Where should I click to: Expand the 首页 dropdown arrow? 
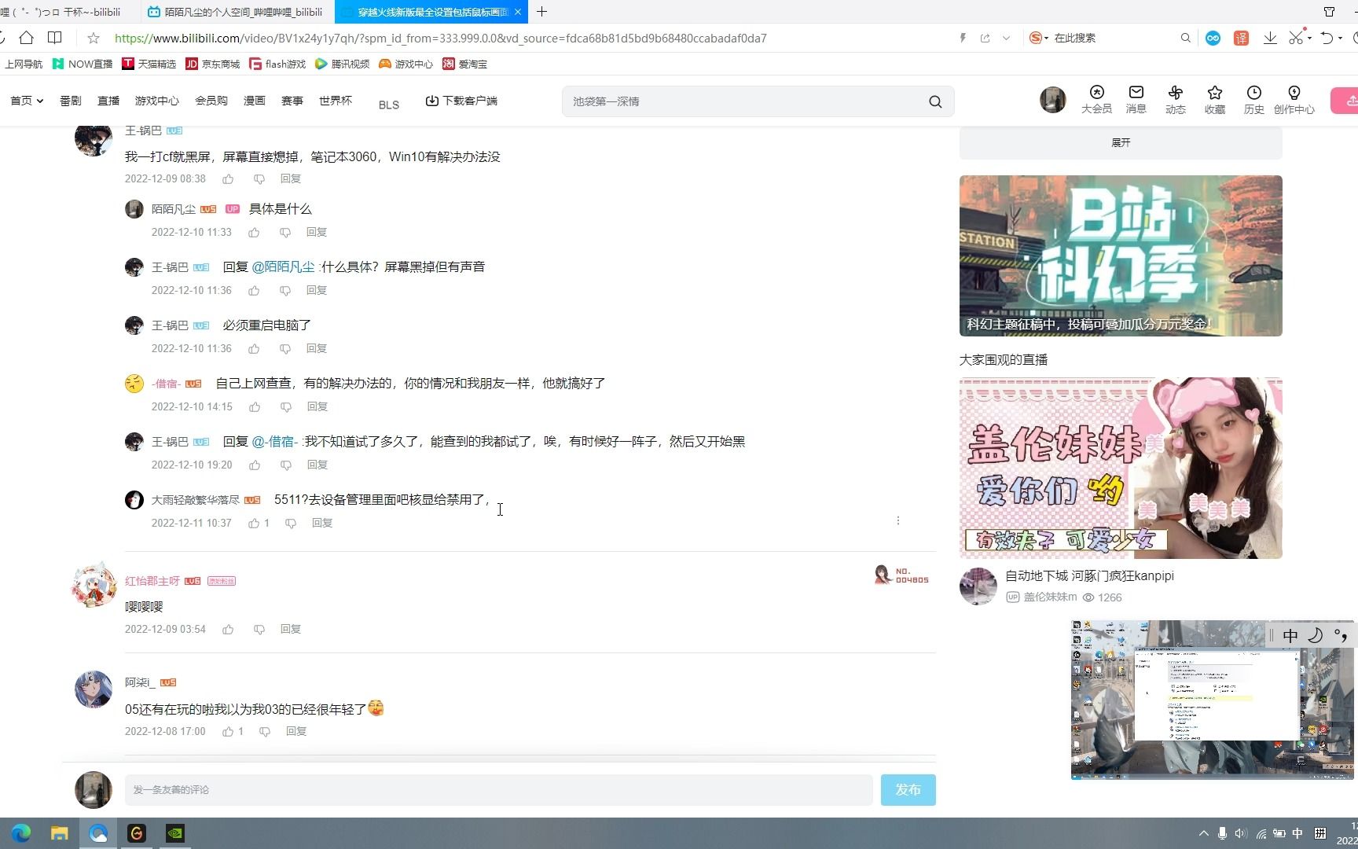pyautogui.click(x=39, y=101)
